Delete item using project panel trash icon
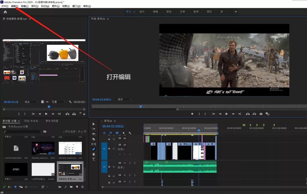Screen dimensions: 307x194 pyautogui.click(x=82, y=187)
